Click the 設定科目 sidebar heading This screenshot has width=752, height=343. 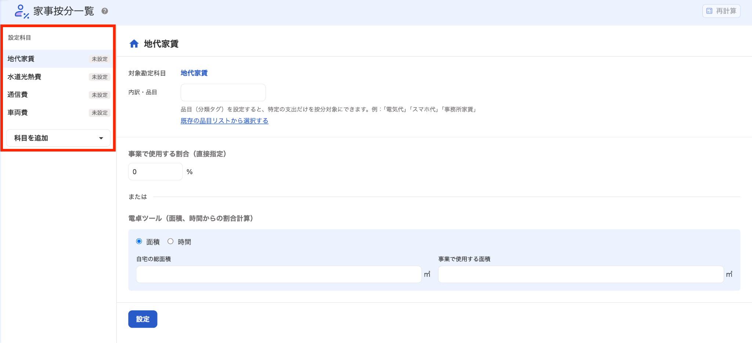click(19, 38)
